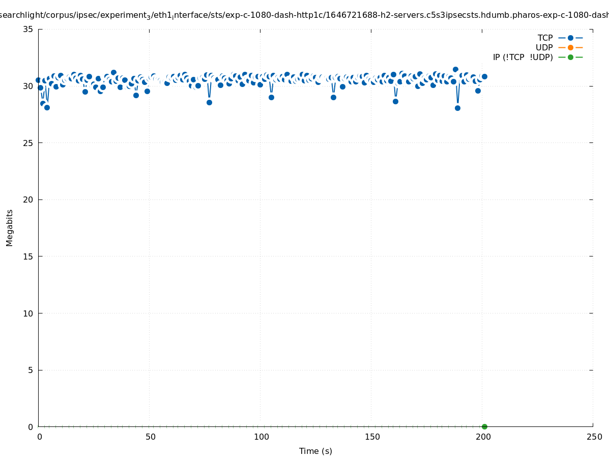
Task: Select the lowest TCP dip near 189 seconds
Action: pos(457,108)
